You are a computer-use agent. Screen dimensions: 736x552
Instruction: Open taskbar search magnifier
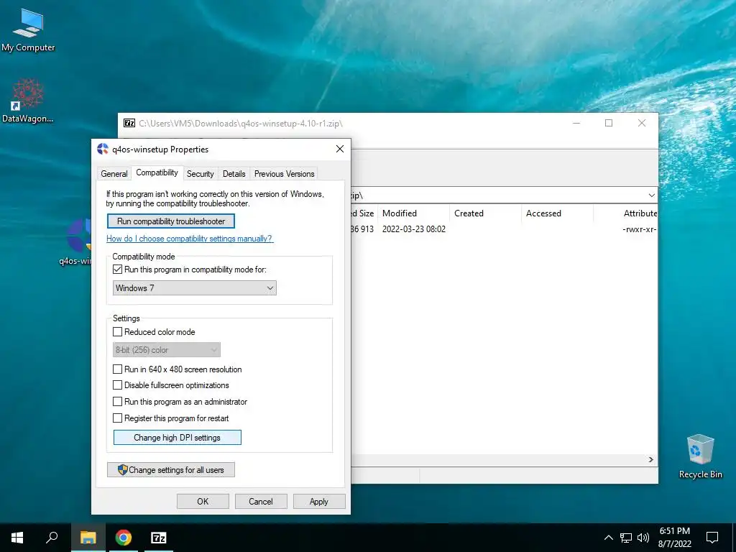coord(52,538)
